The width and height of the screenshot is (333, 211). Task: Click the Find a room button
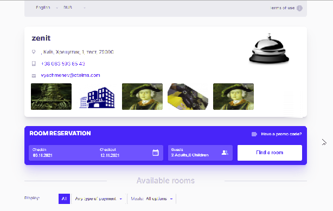click(270, 153)
